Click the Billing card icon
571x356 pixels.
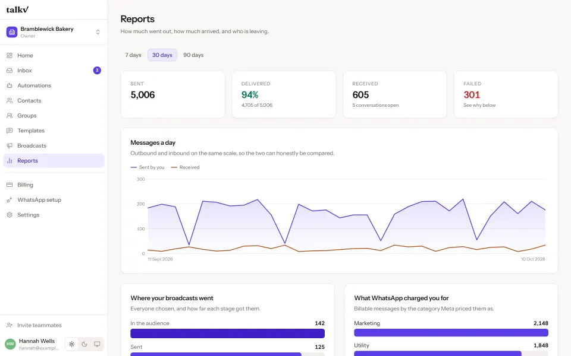tap(10, 185)
